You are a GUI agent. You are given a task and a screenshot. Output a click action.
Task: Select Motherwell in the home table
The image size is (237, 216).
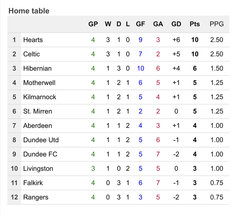click(39, 83)
